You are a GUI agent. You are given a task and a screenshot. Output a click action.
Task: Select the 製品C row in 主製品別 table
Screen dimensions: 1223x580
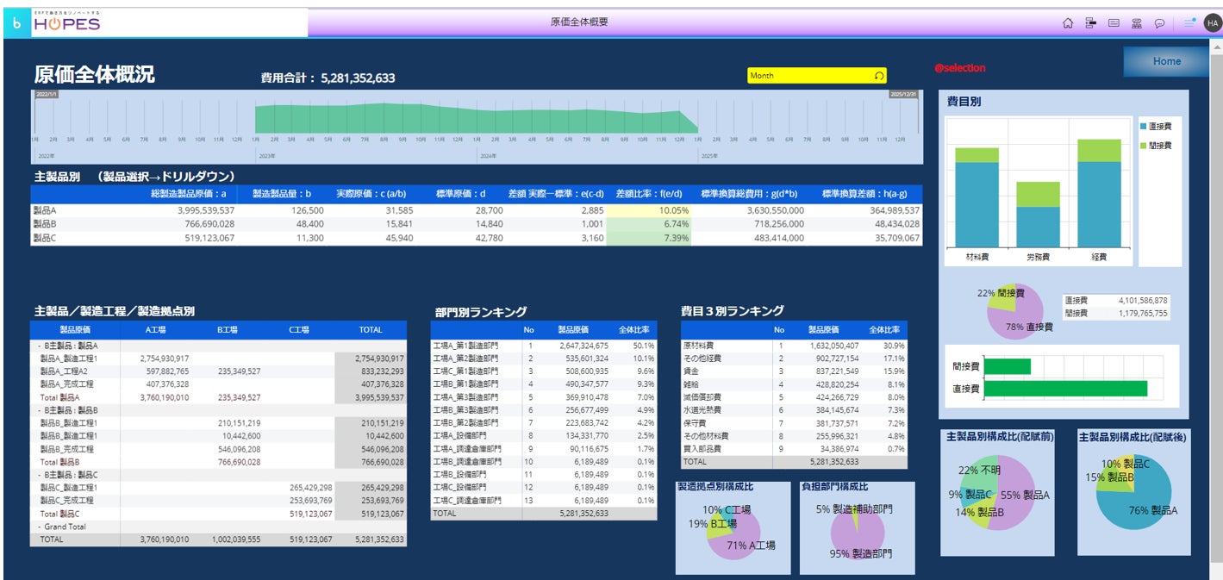tap(477, 238)
